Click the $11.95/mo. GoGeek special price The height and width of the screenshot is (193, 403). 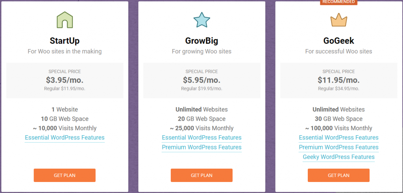[x=338, y=80]
